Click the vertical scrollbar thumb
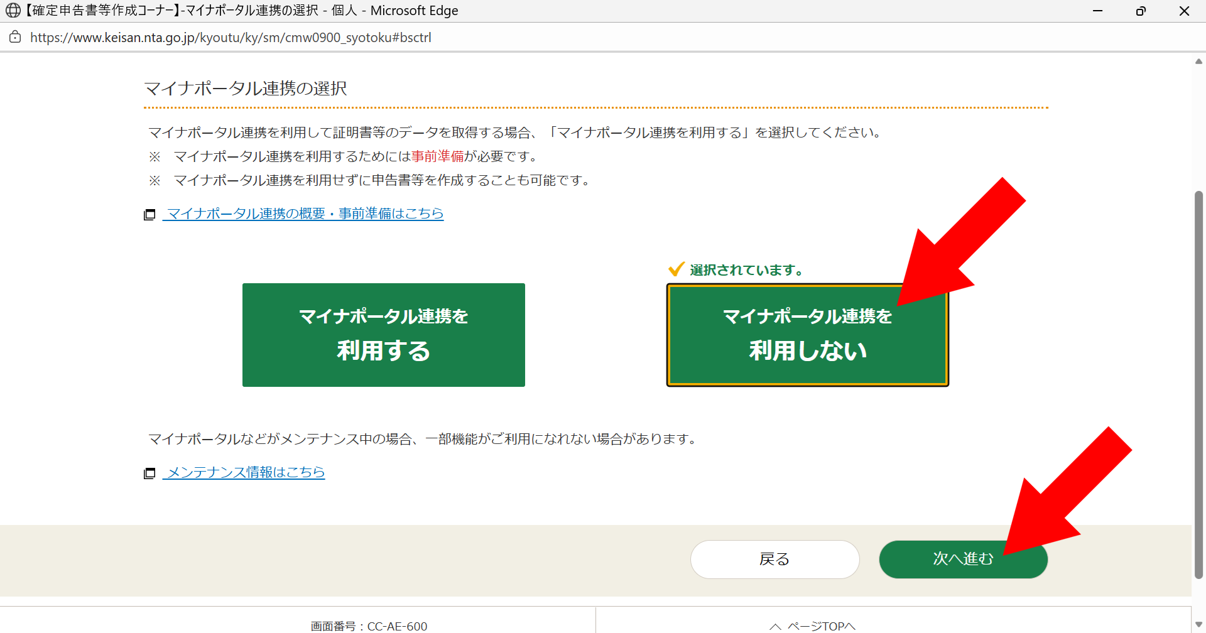Image resolution: width=1206 pixels, height=633 pixels. (x=1198, y=383)
